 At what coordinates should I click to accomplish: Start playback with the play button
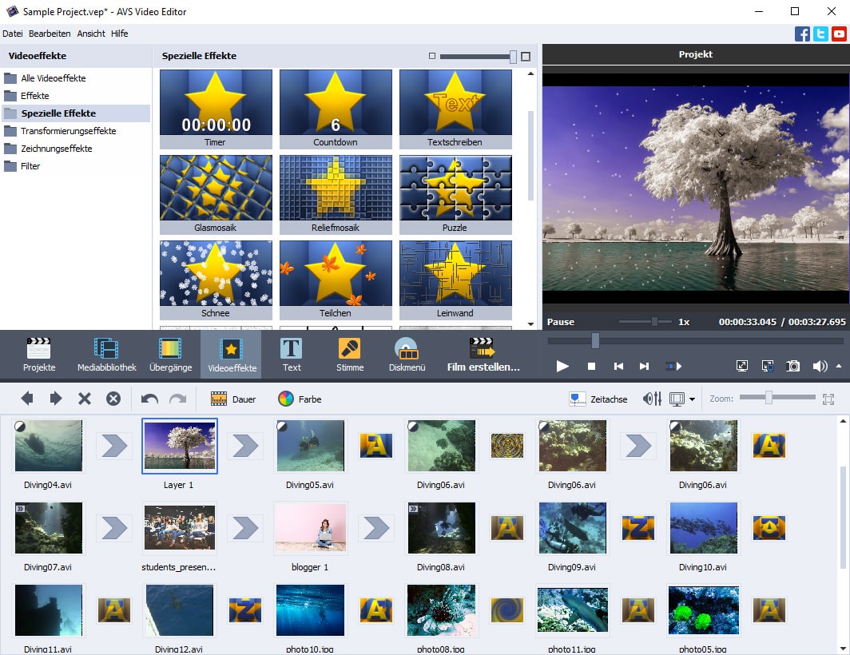(562, 366)
